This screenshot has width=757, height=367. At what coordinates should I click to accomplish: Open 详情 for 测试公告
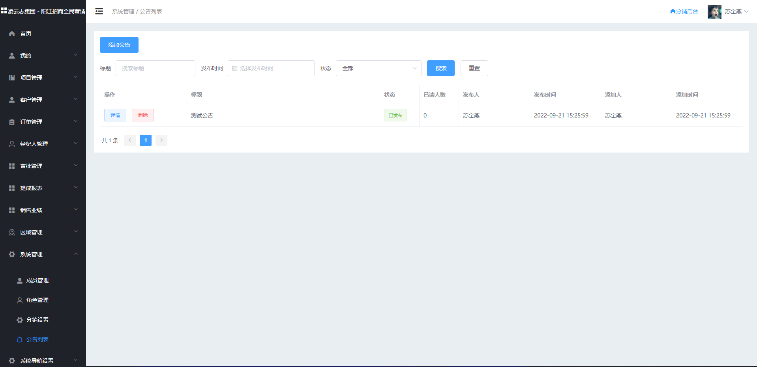click(x=115, y=115)
